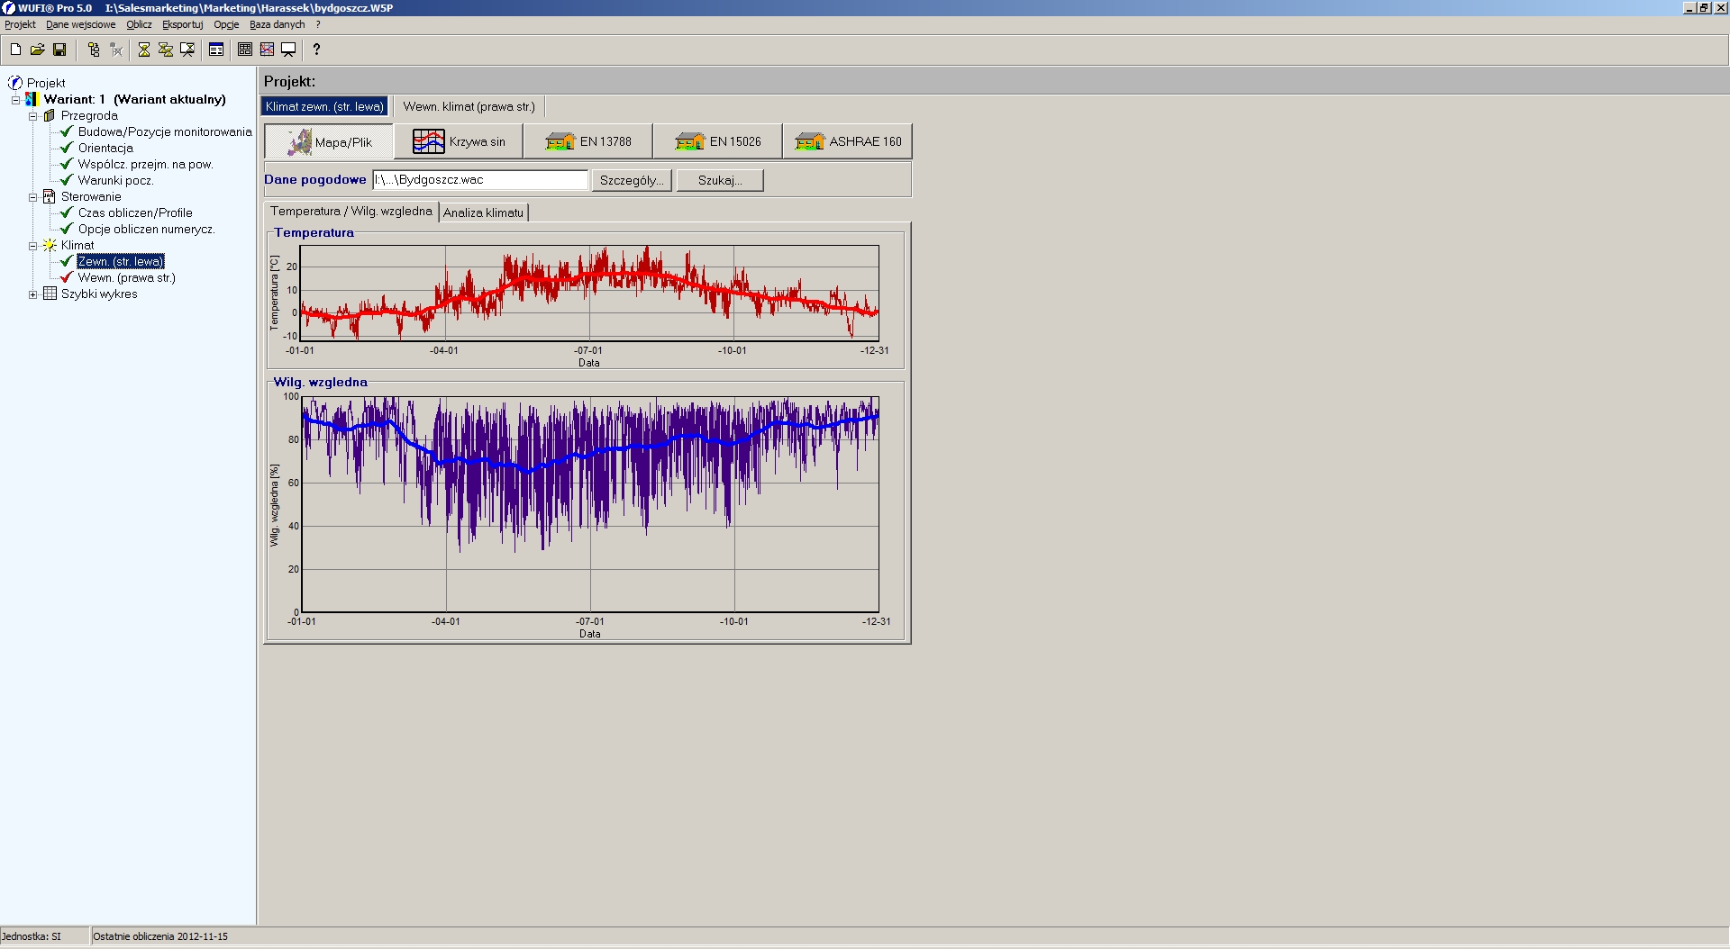The width and height of the screenshot is (1730, 949).
Task: Click the Dane pogodowe file path field
Action: pos(480,180)
